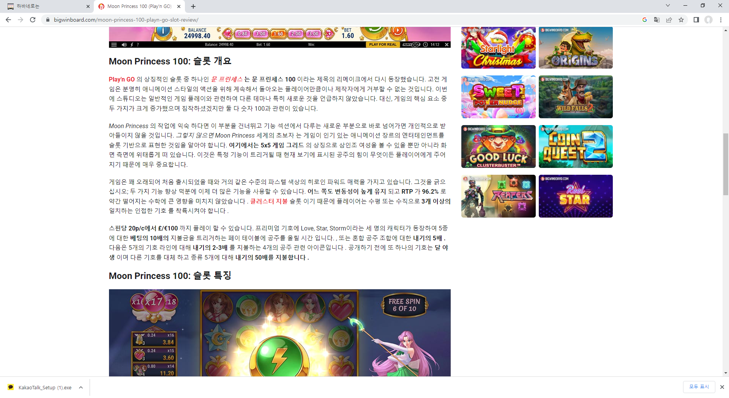729x398 pixels.
Task: Increase the bet with the plus heart
Action: (x=329, y=34)
